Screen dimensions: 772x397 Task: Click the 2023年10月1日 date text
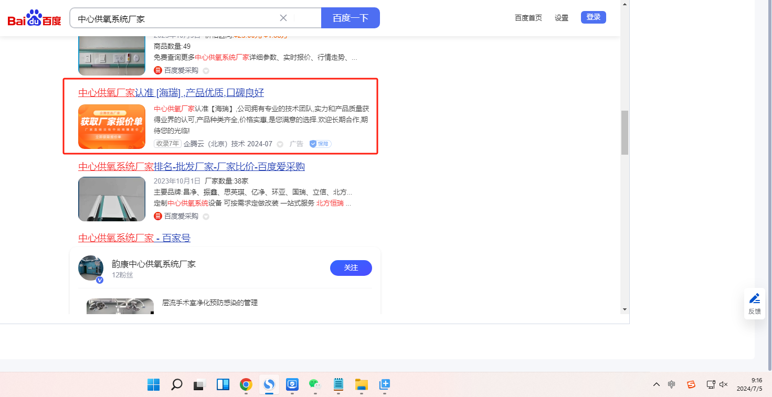tap(177, 181)
